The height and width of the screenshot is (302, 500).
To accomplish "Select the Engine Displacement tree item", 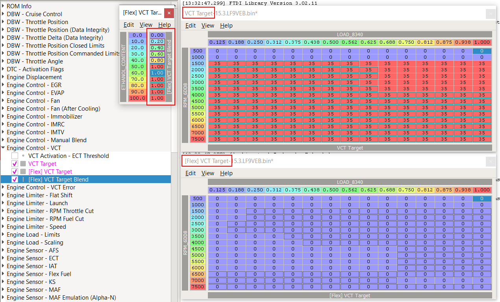I will tap(34, 77).
